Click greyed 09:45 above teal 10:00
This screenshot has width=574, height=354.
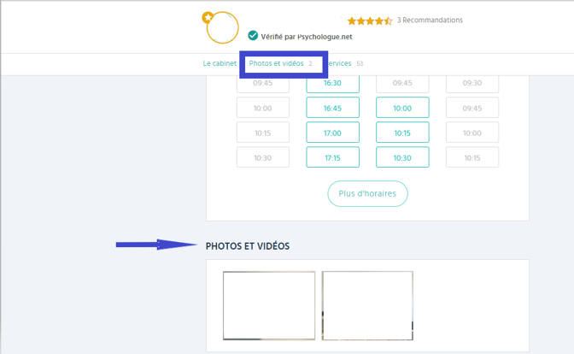[402, 83]
